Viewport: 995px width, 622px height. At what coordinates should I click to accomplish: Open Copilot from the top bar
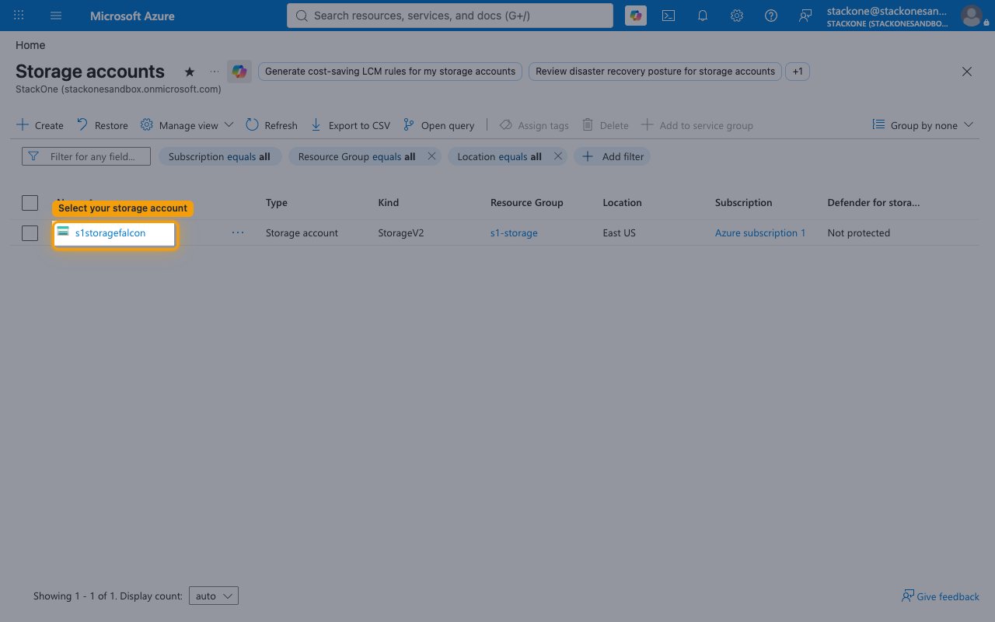pos(636,16)
